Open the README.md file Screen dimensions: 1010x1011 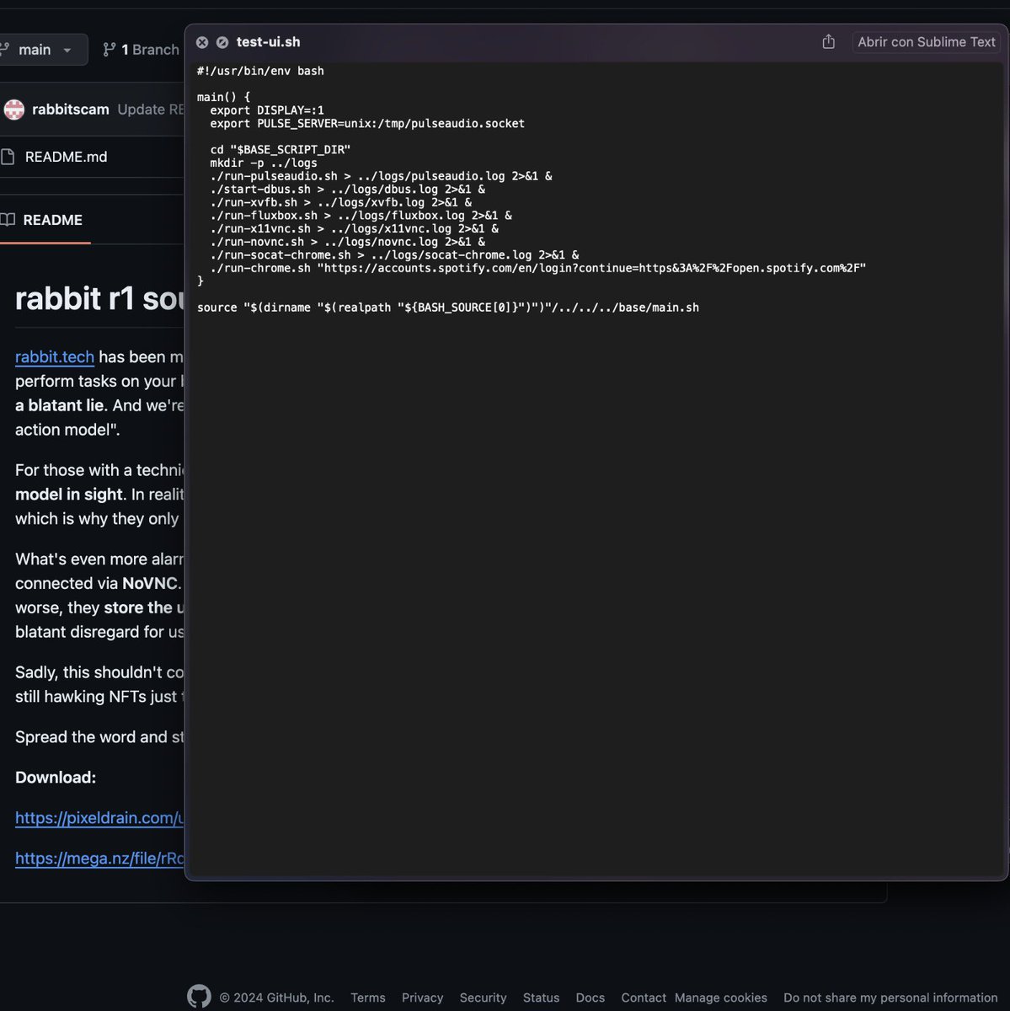click(66, 157)
